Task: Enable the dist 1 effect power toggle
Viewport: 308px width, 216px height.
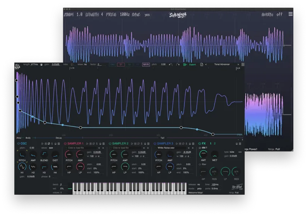Action: (x=200, y=148)
